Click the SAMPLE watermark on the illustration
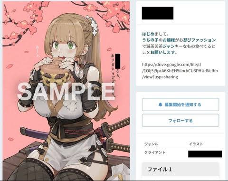228x181 pixels. point(66,91)
